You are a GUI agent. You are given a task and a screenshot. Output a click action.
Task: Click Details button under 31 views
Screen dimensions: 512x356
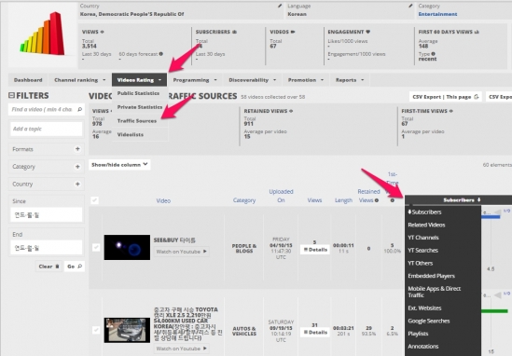(x=315, y=332)
